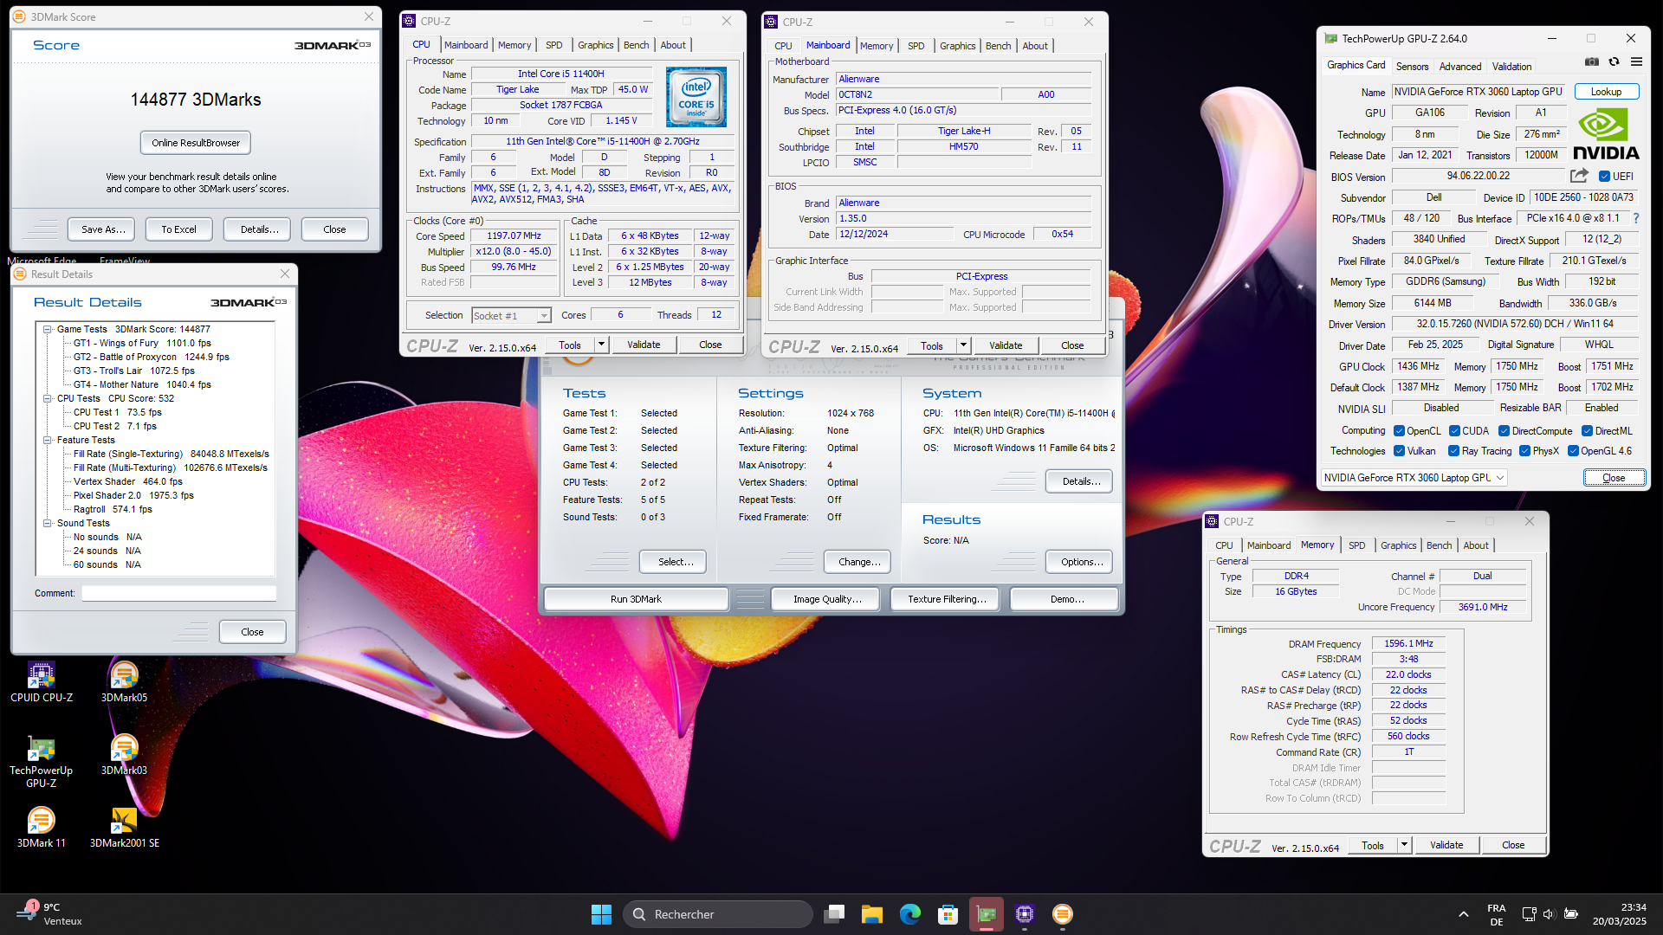Click the To Excel button
Image resolution: width=1663 pixels, height=935 pixels.
point(178,229)
